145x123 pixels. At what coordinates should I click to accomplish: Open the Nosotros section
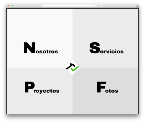point(41,48)
